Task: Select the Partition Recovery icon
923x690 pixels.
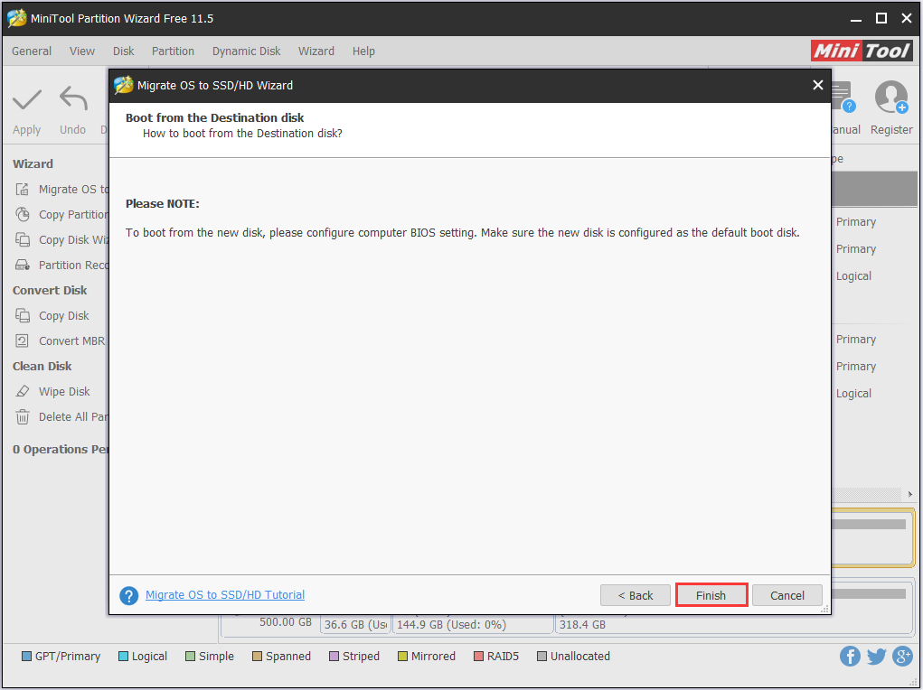Action: (x=23, y=266)
